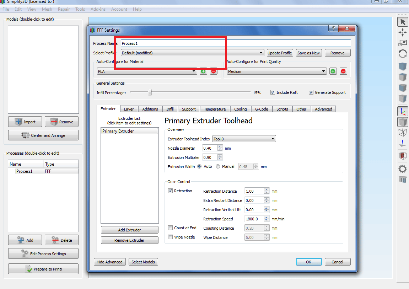This screenshot has height=289, width=409.
Task: Select Auto extrusion width radio button
Action: 200,166
